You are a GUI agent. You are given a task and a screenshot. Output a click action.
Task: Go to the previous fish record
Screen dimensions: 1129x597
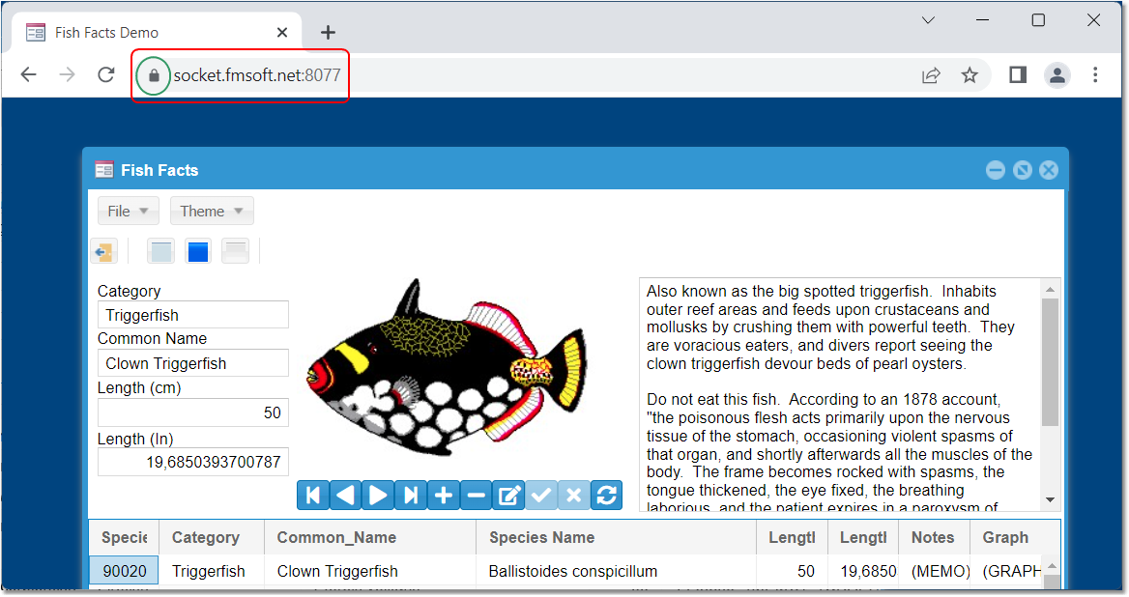pyautogui.click(x=345, y=496)
